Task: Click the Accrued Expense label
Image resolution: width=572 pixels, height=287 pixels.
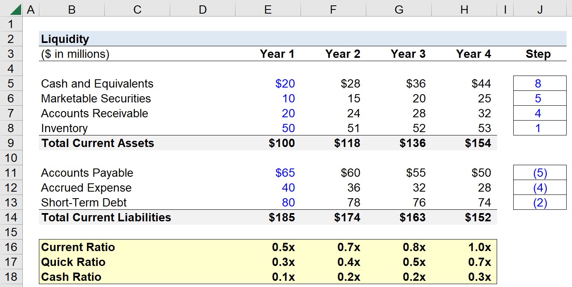Action: [86, 188]
